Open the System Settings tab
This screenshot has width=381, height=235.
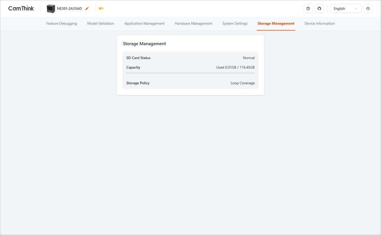click(235, 24)
